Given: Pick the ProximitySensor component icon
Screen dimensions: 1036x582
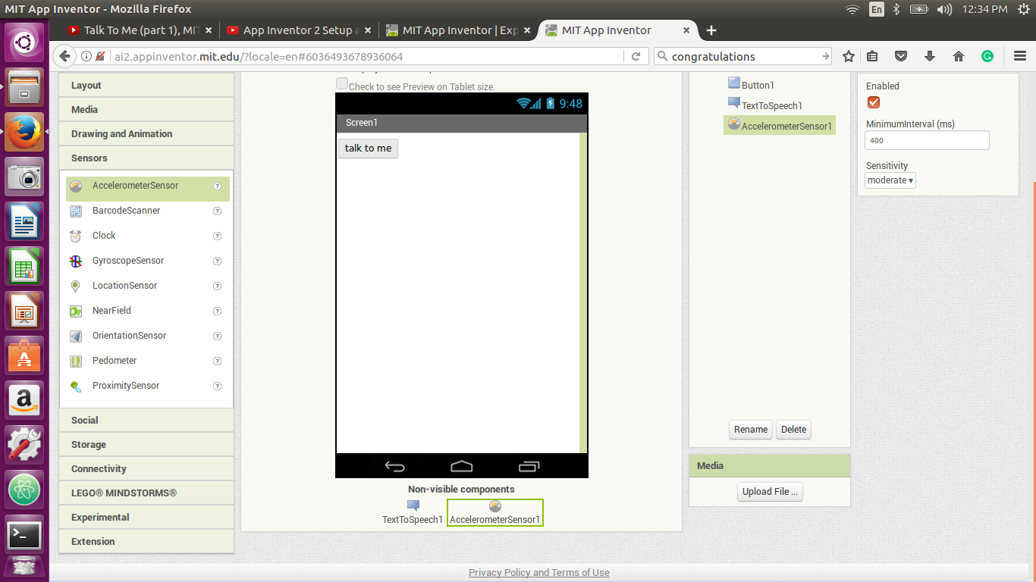Looking at the screenshot, I should point(75,386).
